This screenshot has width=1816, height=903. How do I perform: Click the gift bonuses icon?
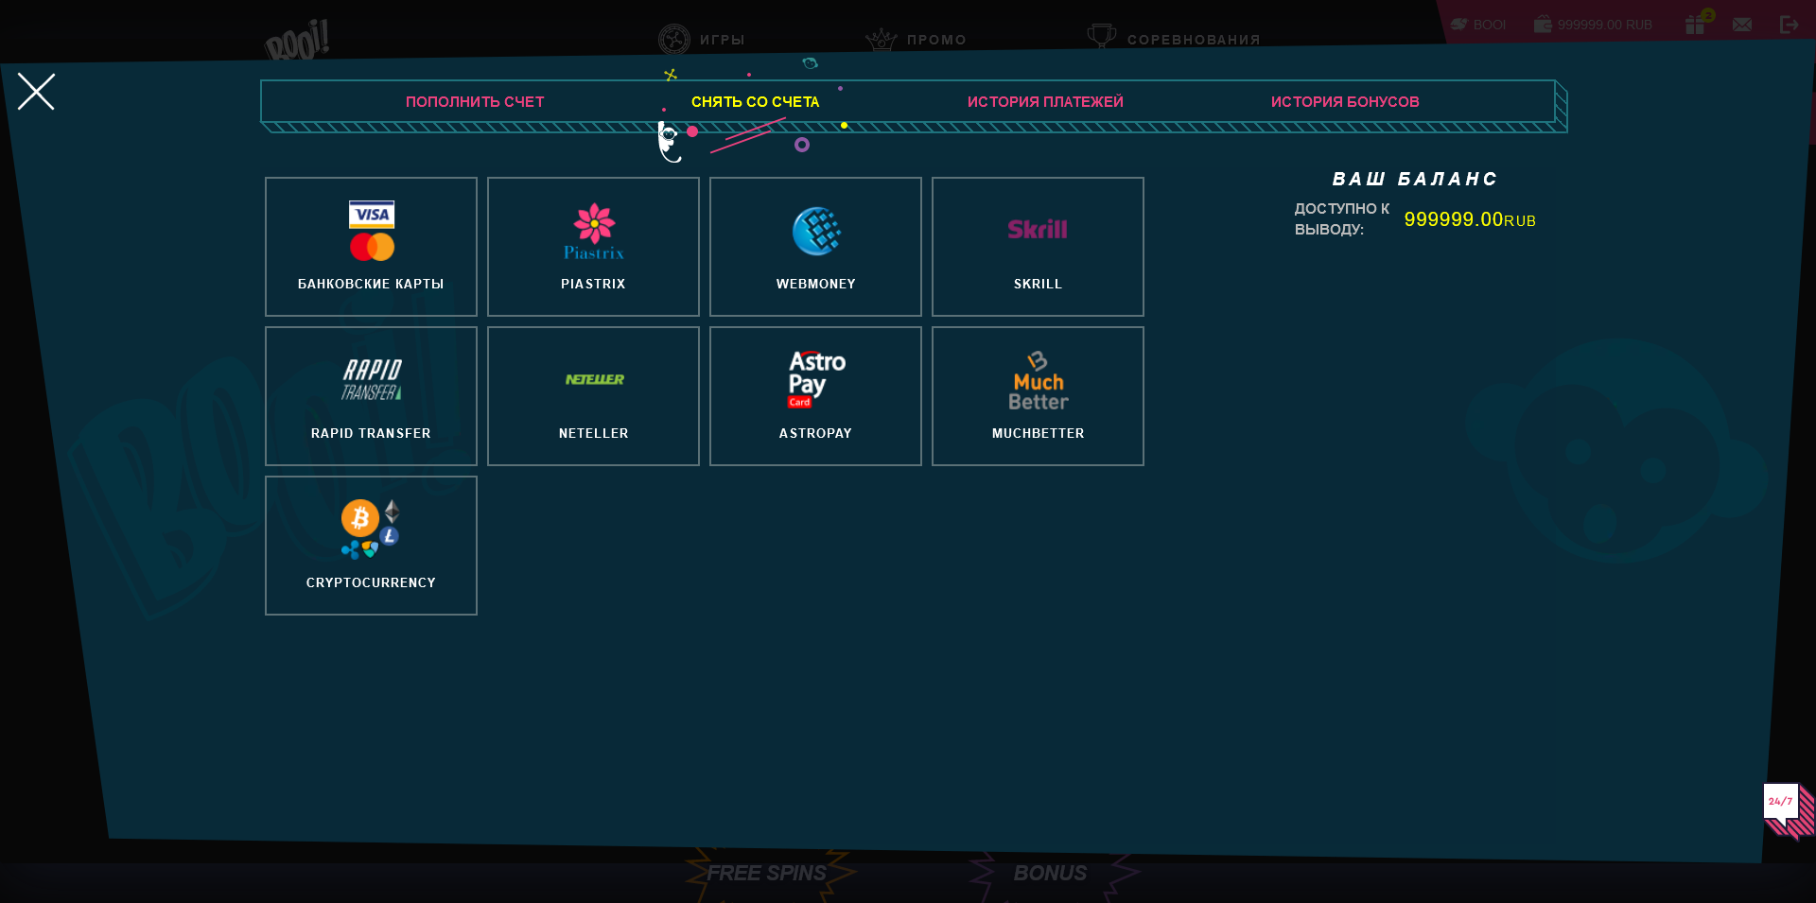tap(1696, 25)
